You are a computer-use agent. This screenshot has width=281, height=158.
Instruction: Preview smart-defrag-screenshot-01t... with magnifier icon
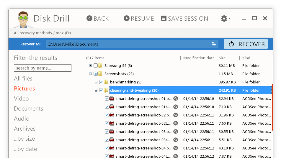[x=176, y=107]
